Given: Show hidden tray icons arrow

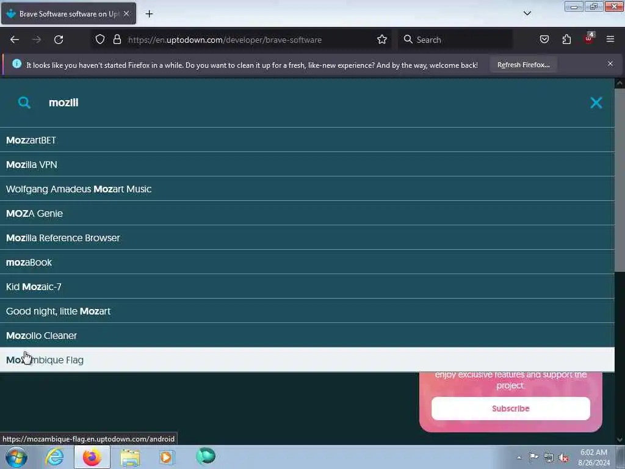Looking at the screenshot, I should click(519, 457).
